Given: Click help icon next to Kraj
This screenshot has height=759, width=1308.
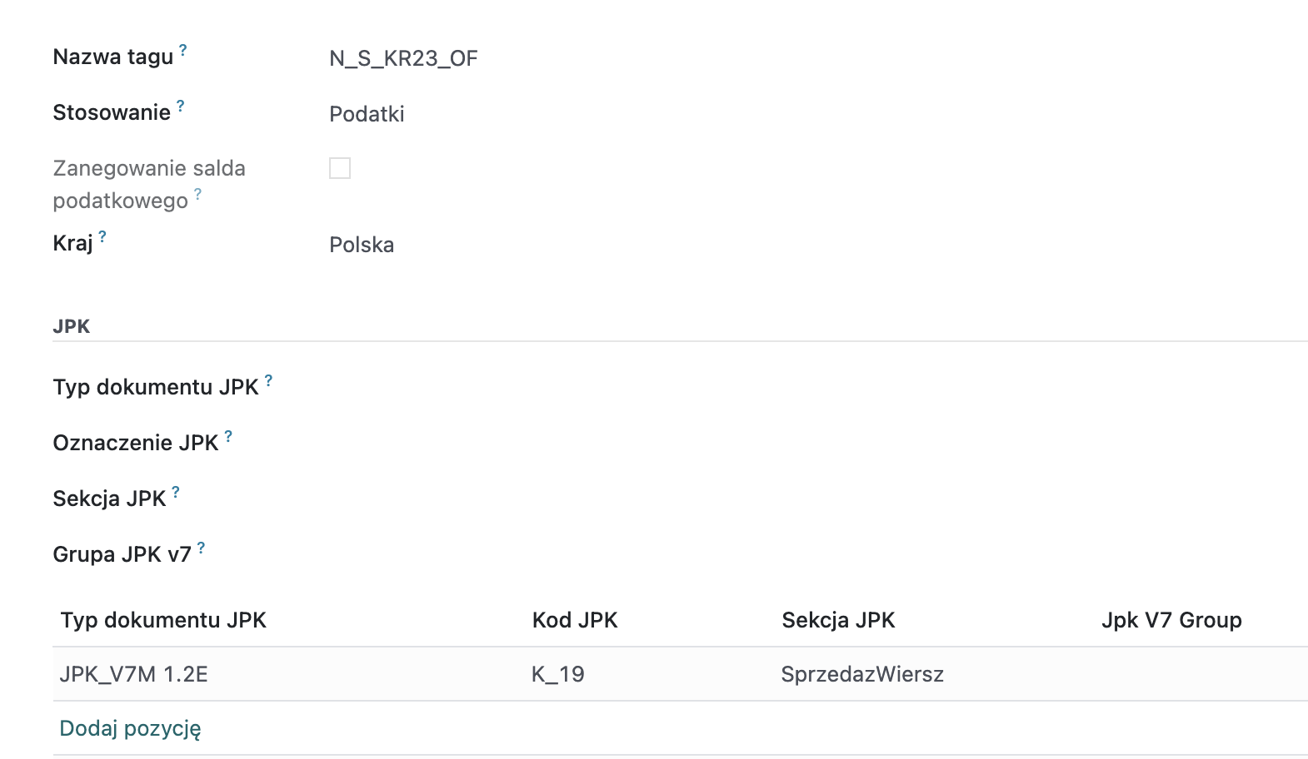Looking at the screenshot, I should [102, 236].
